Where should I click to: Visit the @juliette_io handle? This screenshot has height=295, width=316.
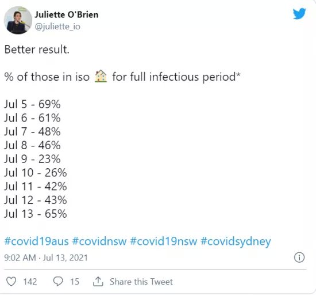57,27
